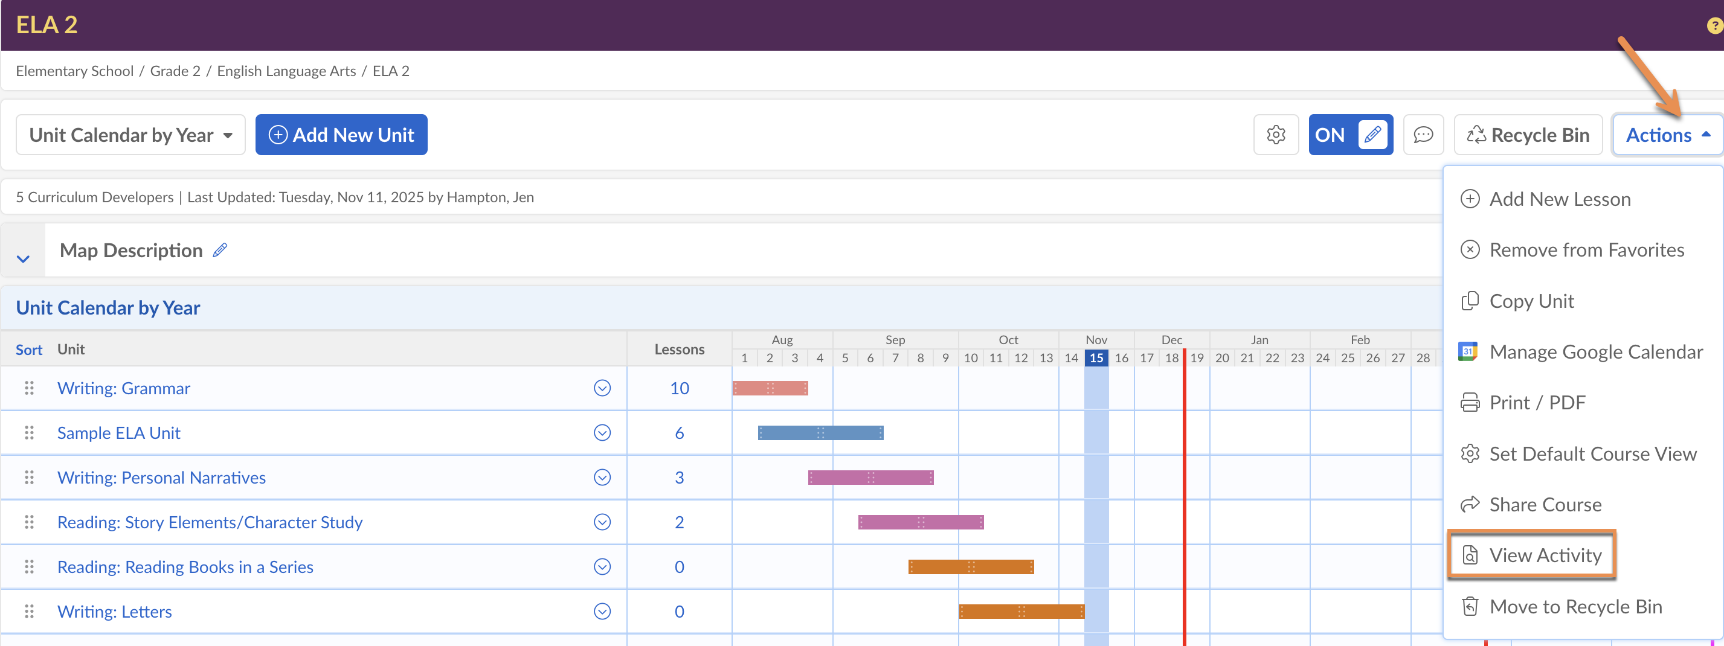Toggle the ON edit mode switch
Viewport: 1724px width, 646px height.
tap(1350, 135)
